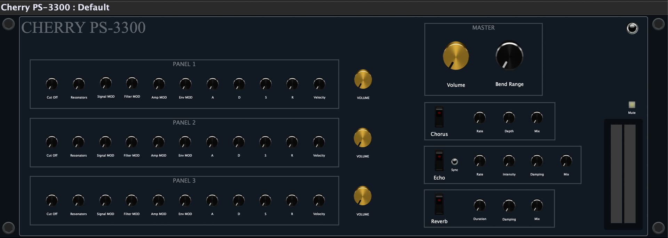Click the Reverb Duration knob

(480, 205)
